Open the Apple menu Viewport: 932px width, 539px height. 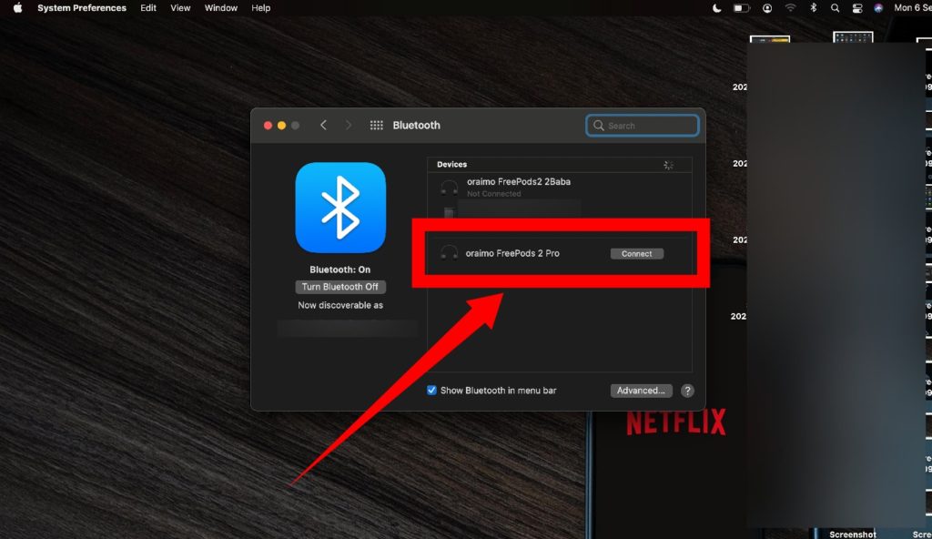pos(18,7)
